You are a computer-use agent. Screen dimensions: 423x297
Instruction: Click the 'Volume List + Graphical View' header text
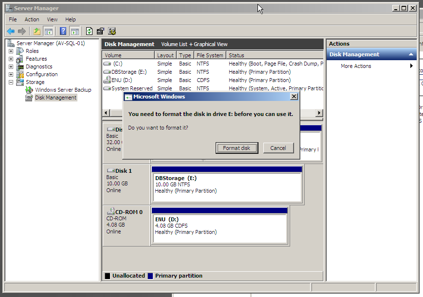194,44
